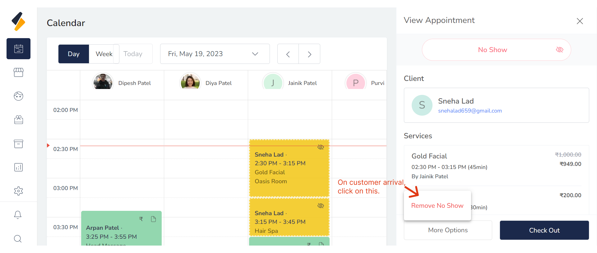
Task: Toggle No Show eye icon on Gold Facial appointment
Action: point(321,147)
